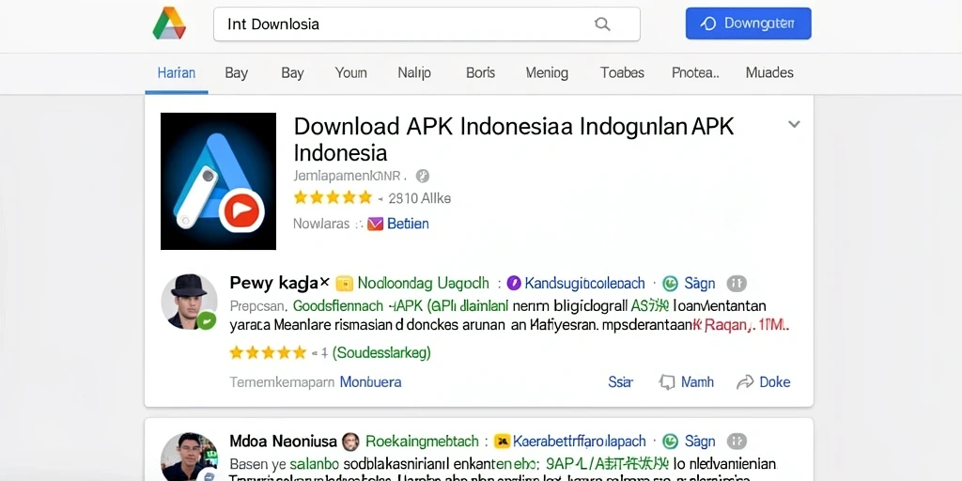Screen dimensions: 962x481
Task: Click the small face icon after Mdoa Neoniusa
Action: coord(350,442)
